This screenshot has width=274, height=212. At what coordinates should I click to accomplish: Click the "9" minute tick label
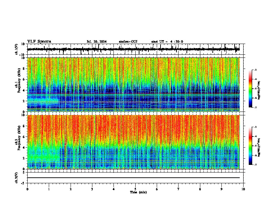[221, 189]
